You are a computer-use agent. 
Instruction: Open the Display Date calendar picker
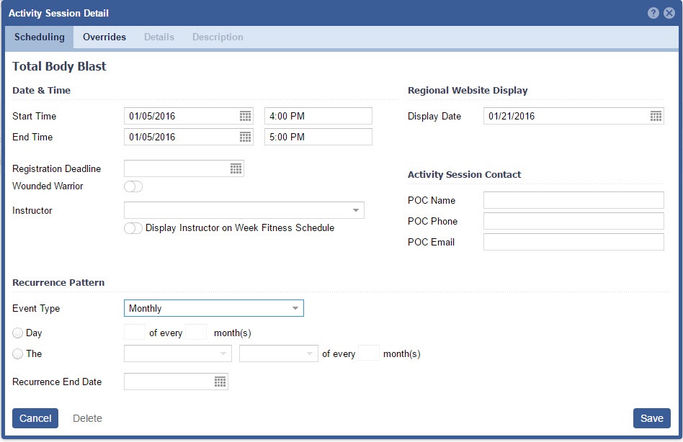pos(656,116)
